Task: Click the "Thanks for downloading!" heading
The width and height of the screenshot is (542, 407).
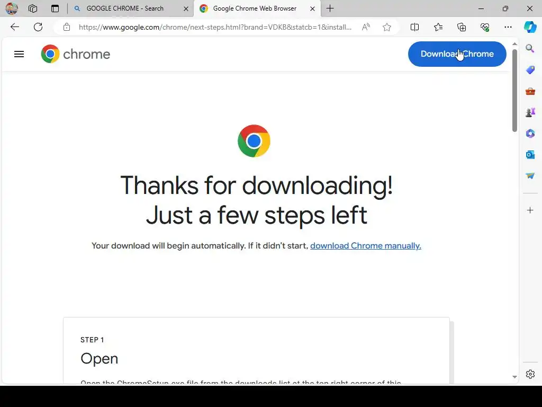Action: click(x=257, y=185)
